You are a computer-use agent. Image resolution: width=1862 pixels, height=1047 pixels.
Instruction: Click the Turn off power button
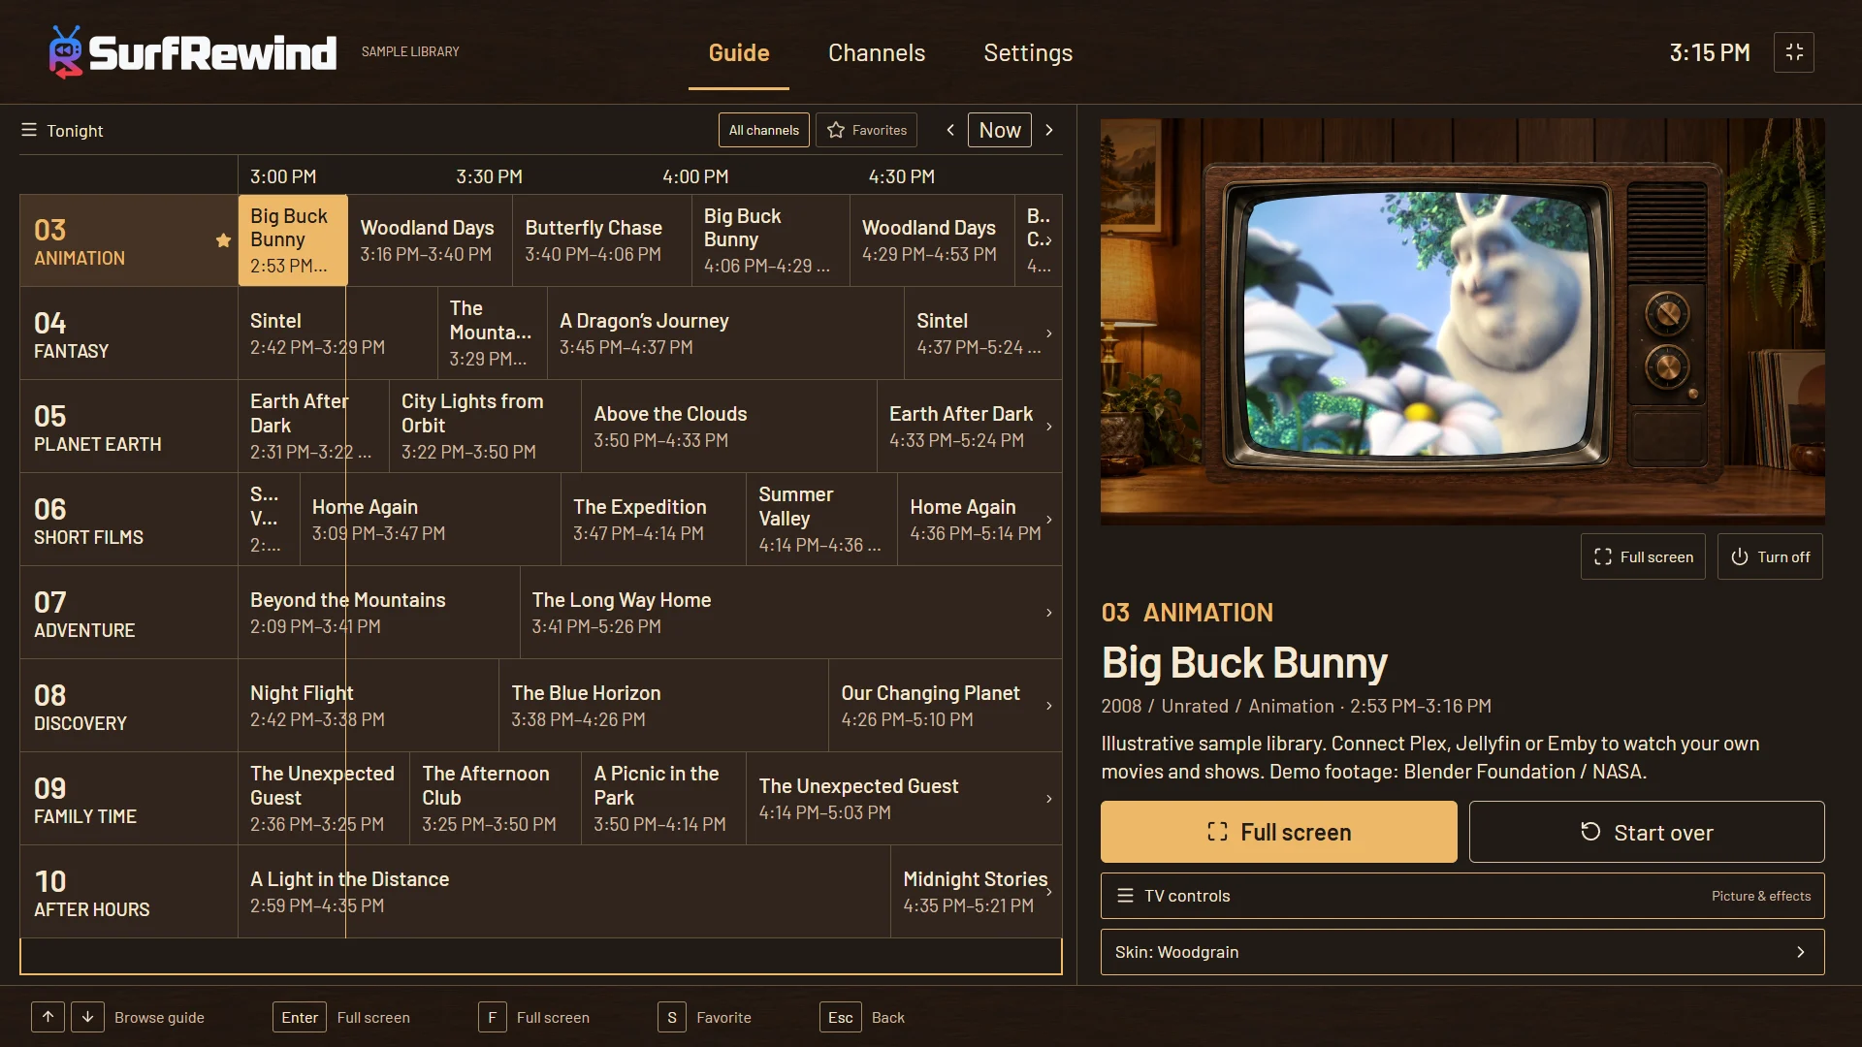[x=1770, y=556]
